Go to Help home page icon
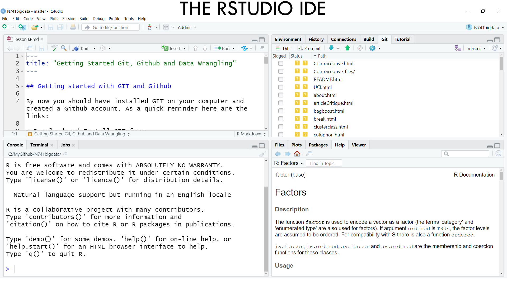 tap(297, 154)
